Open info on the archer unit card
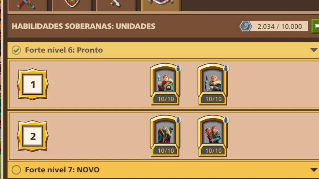Viewport: 319px width, 179px height. coord(226,68)
